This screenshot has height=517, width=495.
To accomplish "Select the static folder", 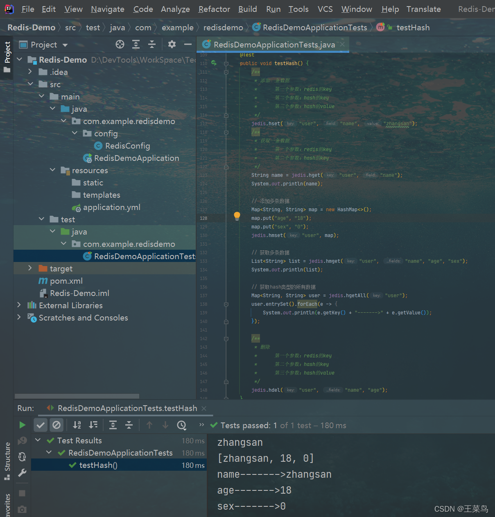I will click(93, 183).
